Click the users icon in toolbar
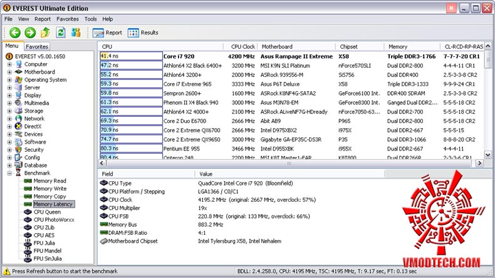This screenshot has width=495, height=278. pos(76,32)
